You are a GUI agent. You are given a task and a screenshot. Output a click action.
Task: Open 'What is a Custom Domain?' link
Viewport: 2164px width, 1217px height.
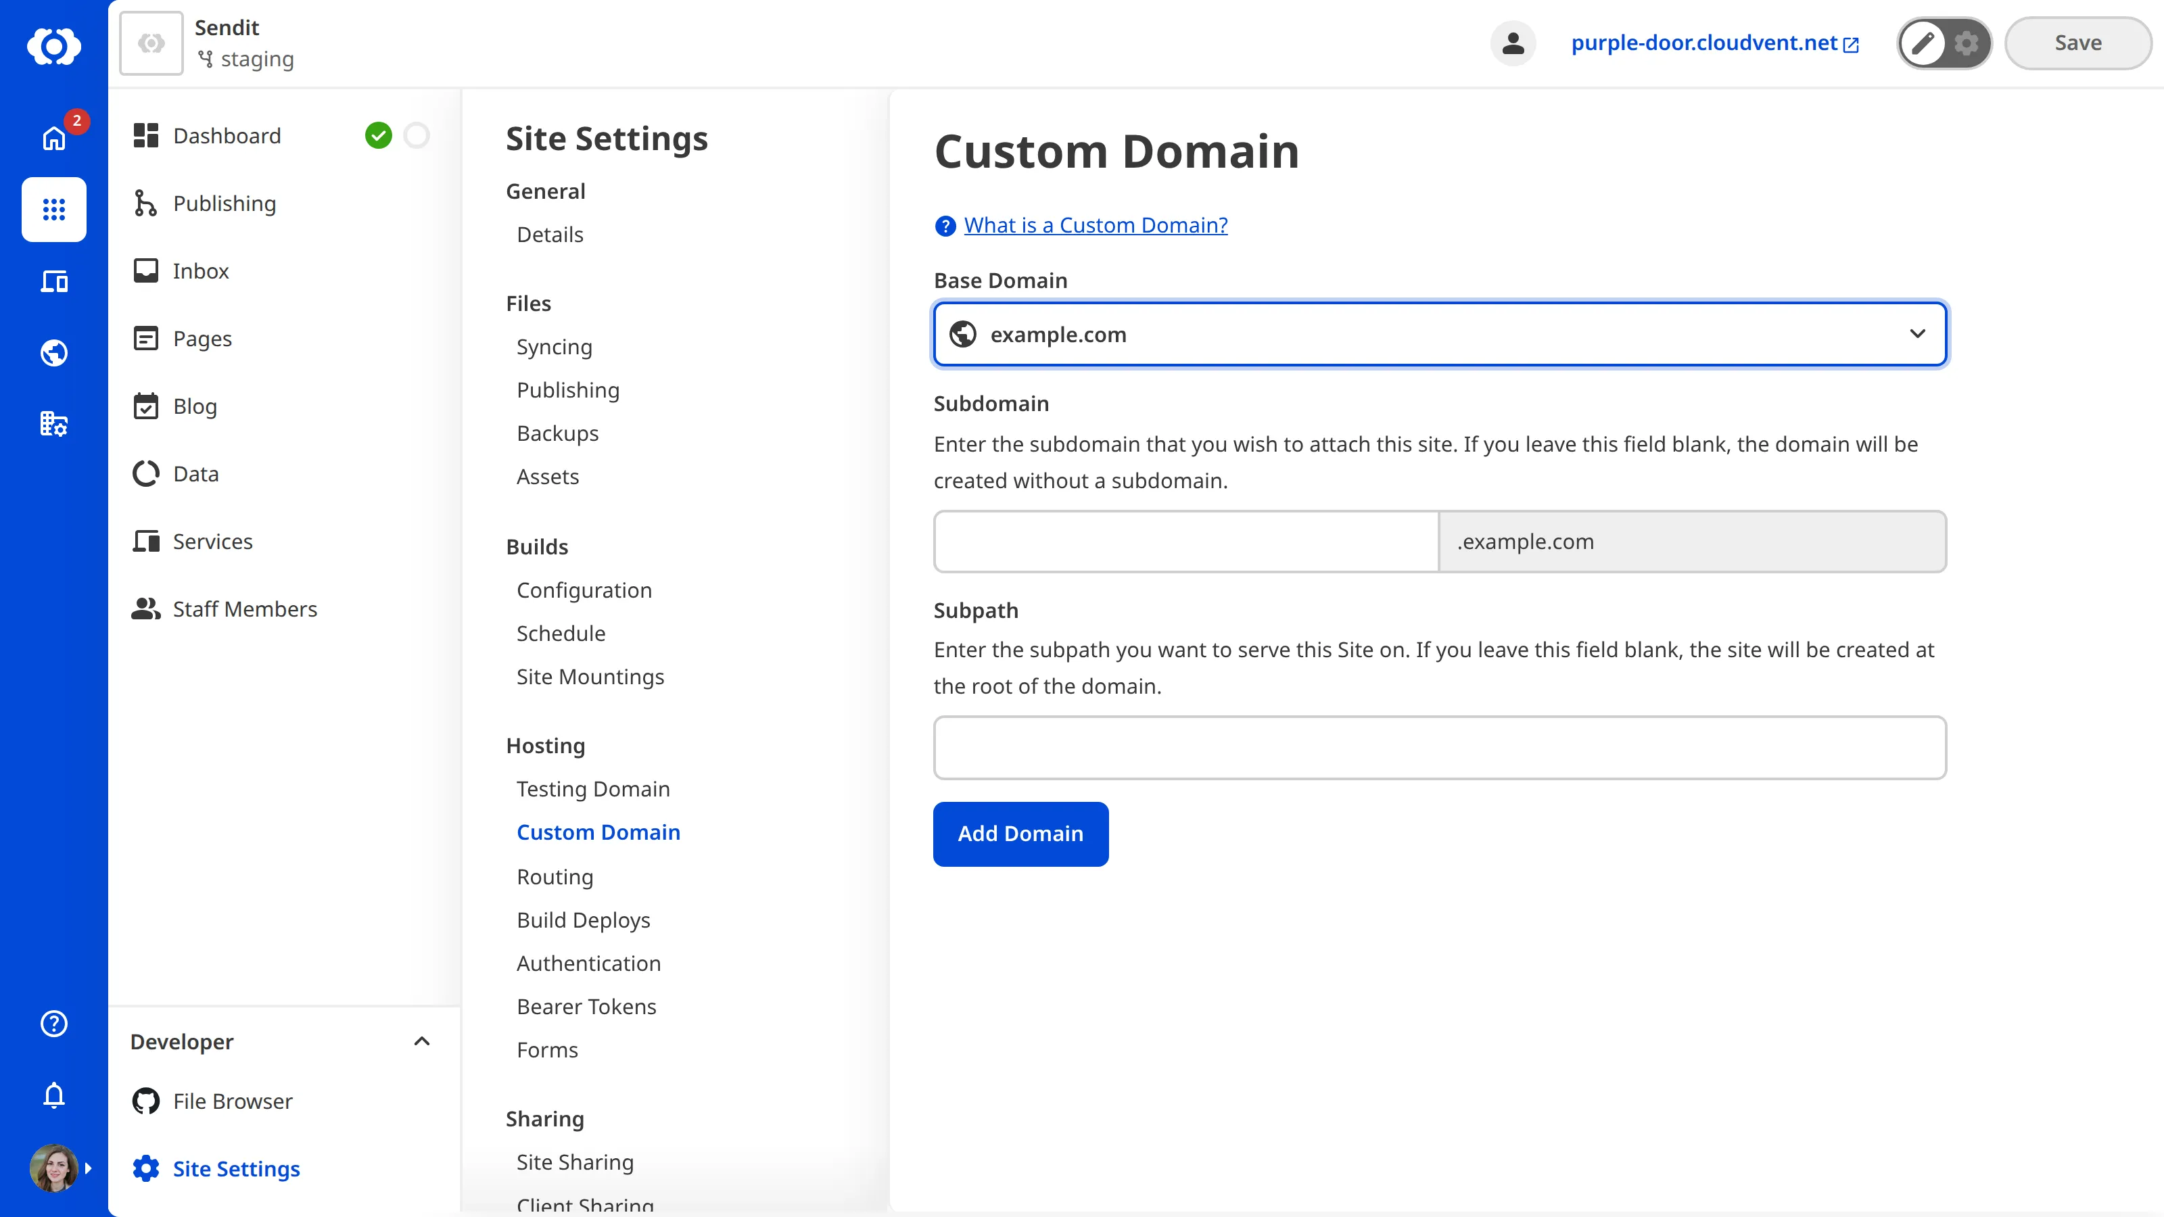tap(1096, 225)
